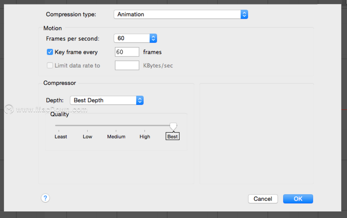Click the help question mark icon
Viewport: 347px width, 218px height.
pyautogui.click(x=45, y=198)
